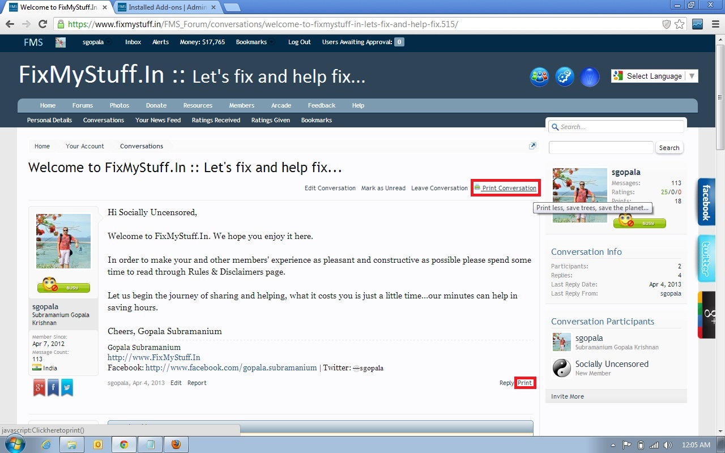Open the Feedback navigation tab

point(322,105)
